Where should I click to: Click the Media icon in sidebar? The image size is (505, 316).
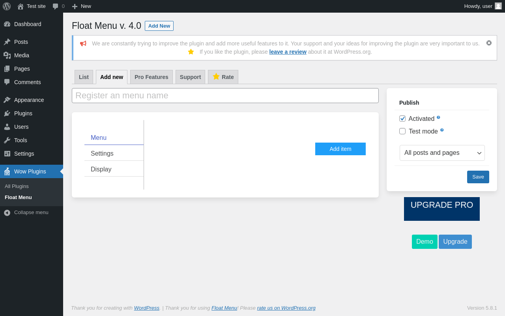click(7, 55)
